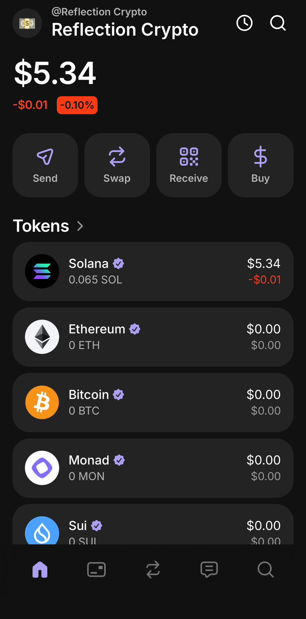This screenshot has width=306, height=619.
Task: Open the swap tab in bottom bar
Action: point(153,569)
